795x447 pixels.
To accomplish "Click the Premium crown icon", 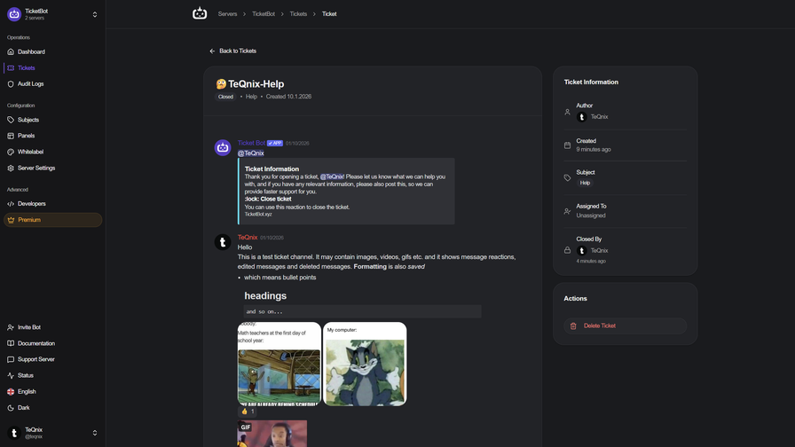I will (11, 220).
